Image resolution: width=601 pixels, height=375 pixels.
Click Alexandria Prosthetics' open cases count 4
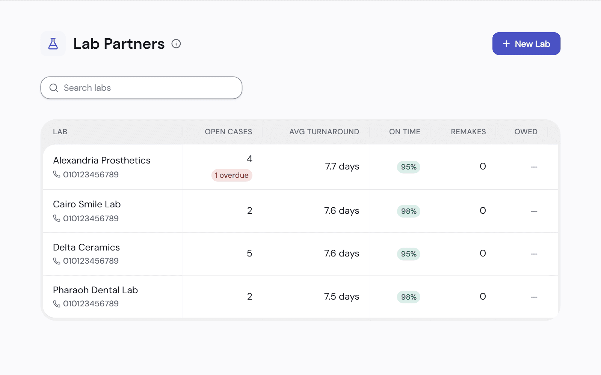249,159
